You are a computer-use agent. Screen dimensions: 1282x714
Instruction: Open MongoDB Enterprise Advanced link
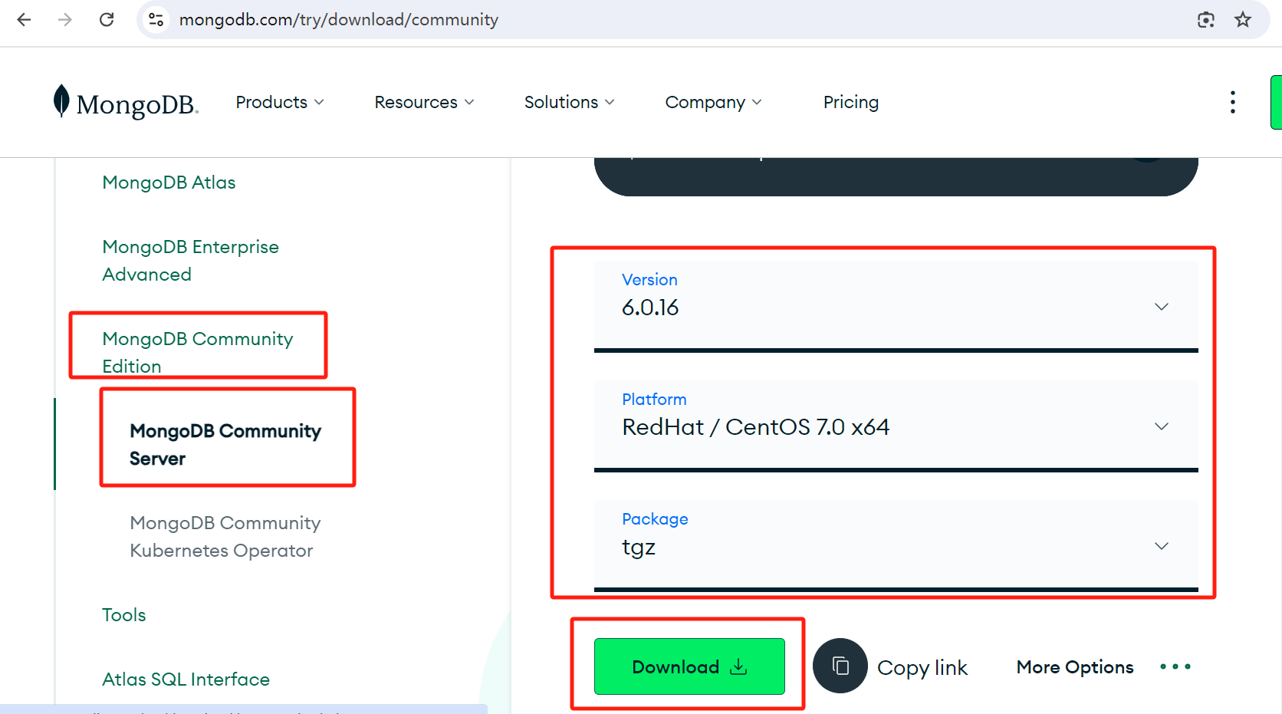point(190,261)
